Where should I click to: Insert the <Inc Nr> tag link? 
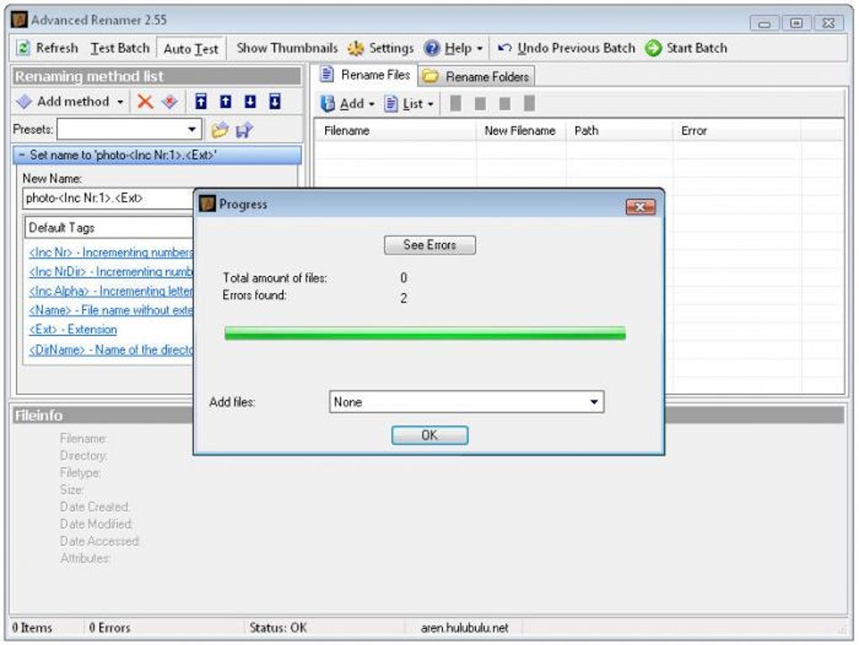click(x=111, y=253)
